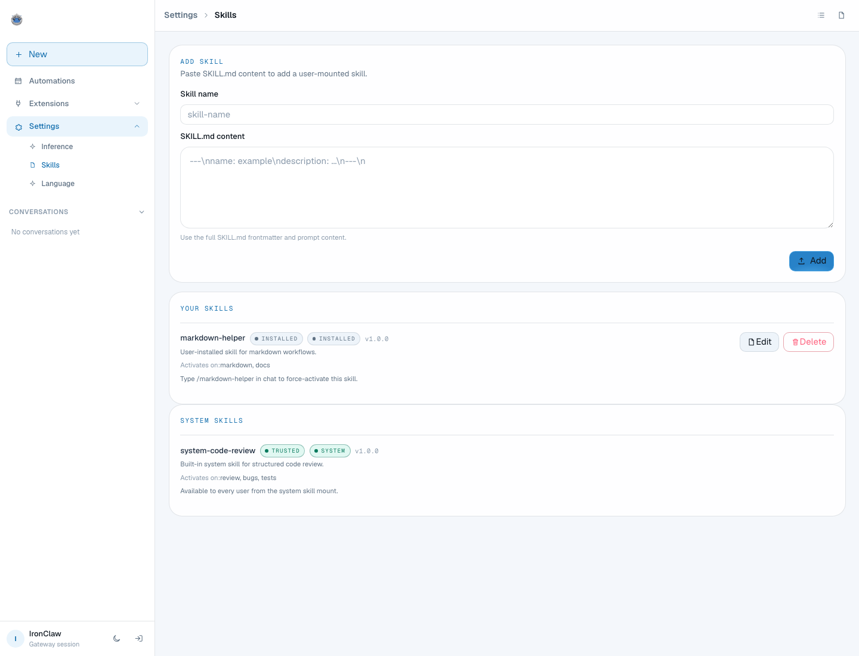
Task: Click the IronClaw user avatar
Action: click(16, 639)
